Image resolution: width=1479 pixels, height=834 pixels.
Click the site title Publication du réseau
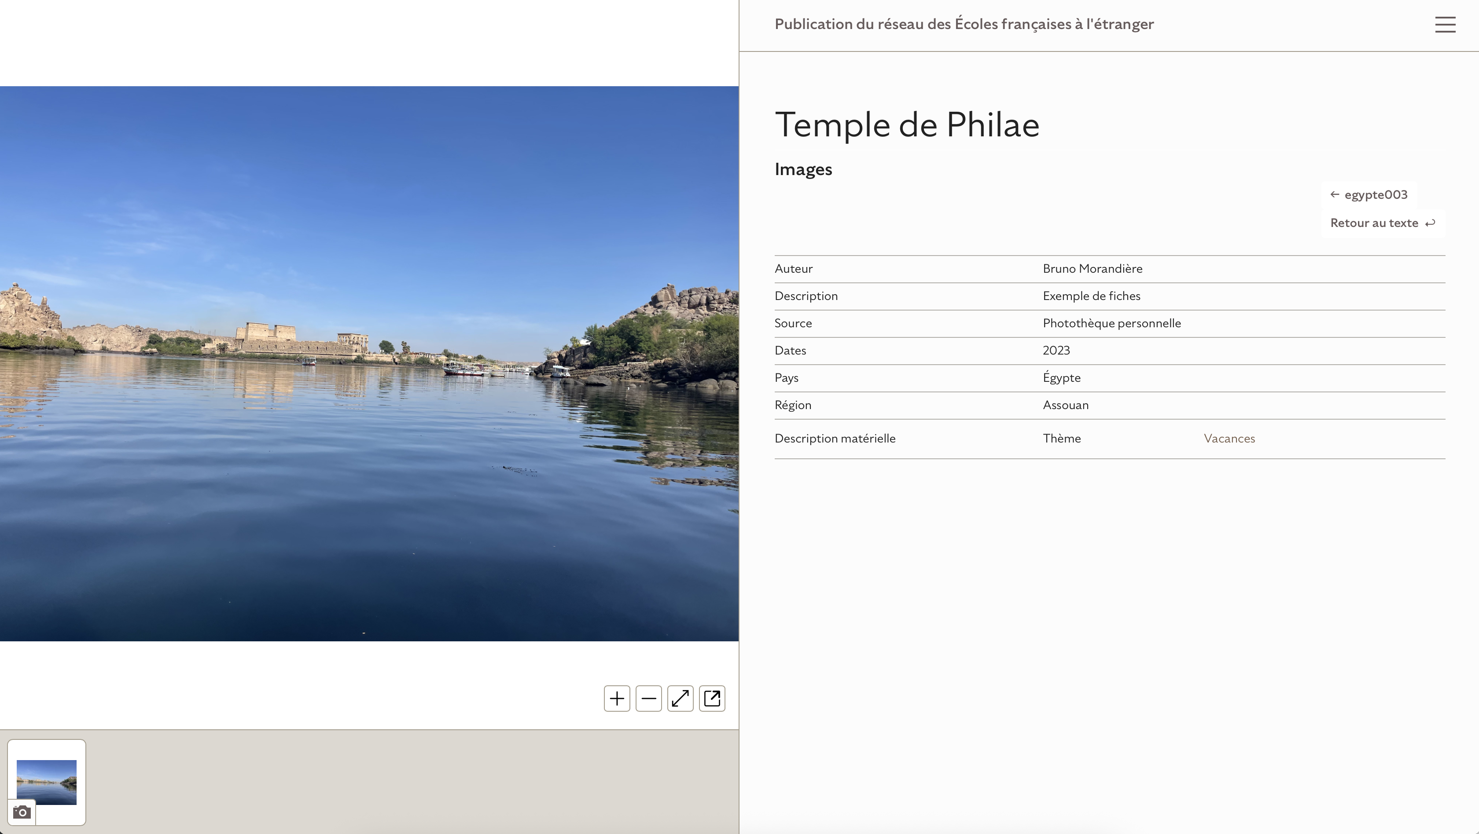(x=964, y=24)
